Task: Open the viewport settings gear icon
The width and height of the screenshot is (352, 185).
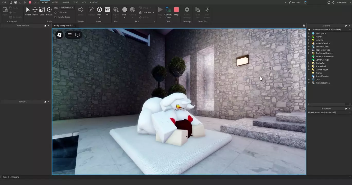Action: coord(304,25)
